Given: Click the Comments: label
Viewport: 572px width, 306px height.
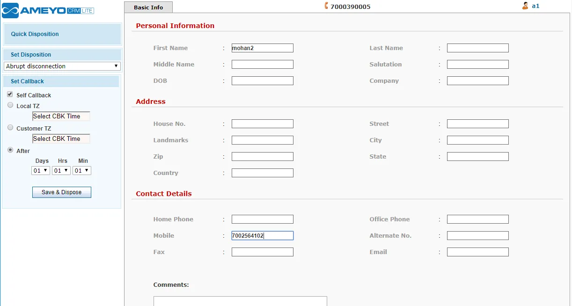Looking at the screenshot, I should [x=171, y=284].
